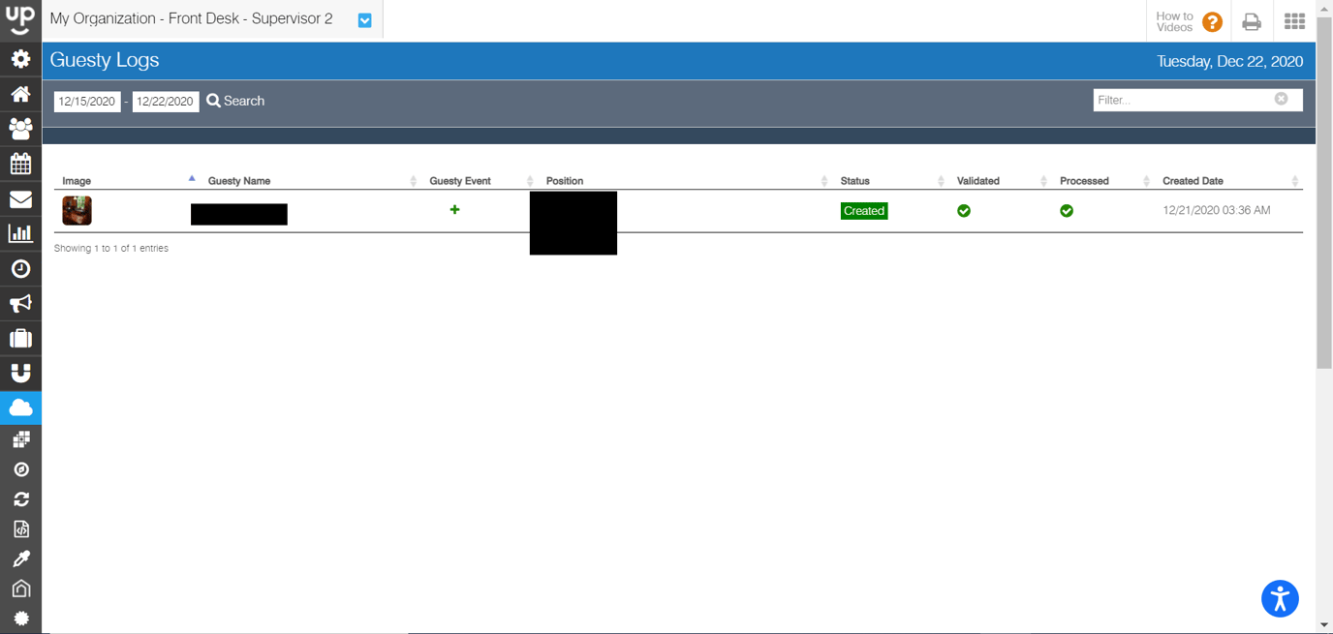Screen dimensions: 1333x634
Task: Sort the Created Date column
Action: (x=1294, y=180)
